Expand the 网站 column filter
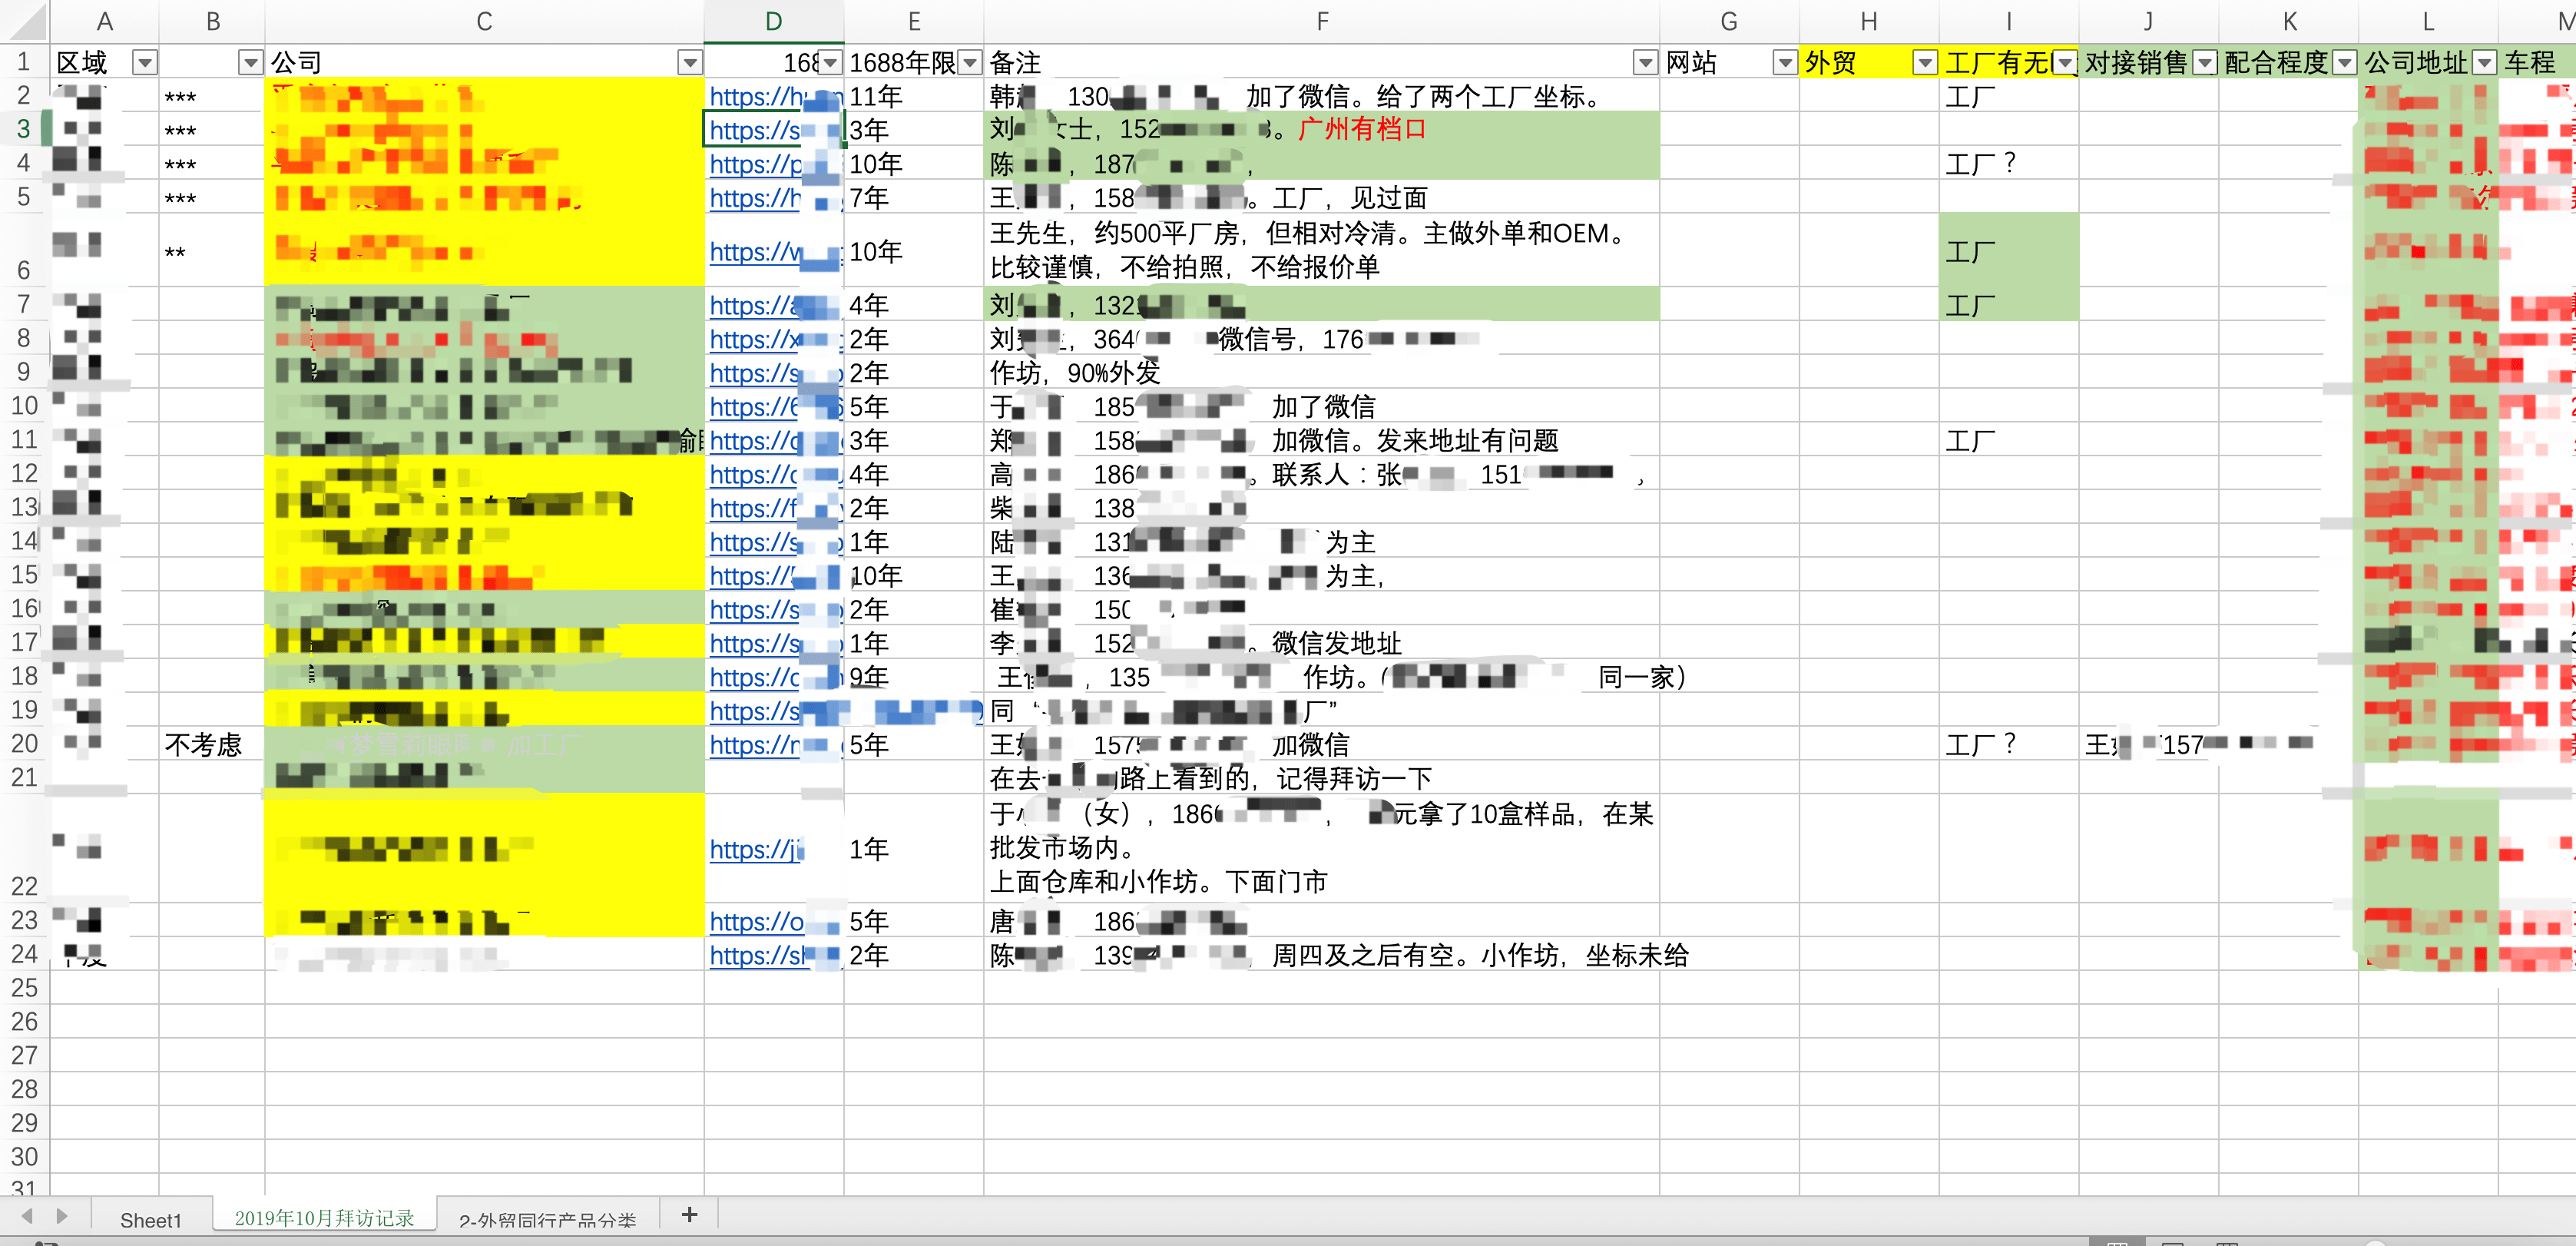Screen dimensions: 2576x1246 coord(1784,63)
